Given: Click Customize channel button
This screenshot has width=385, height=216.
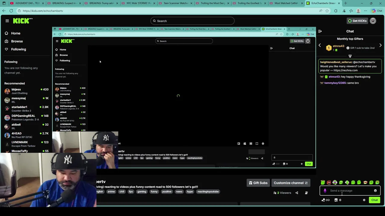Looking at the screenshot, I should point(291,183).
